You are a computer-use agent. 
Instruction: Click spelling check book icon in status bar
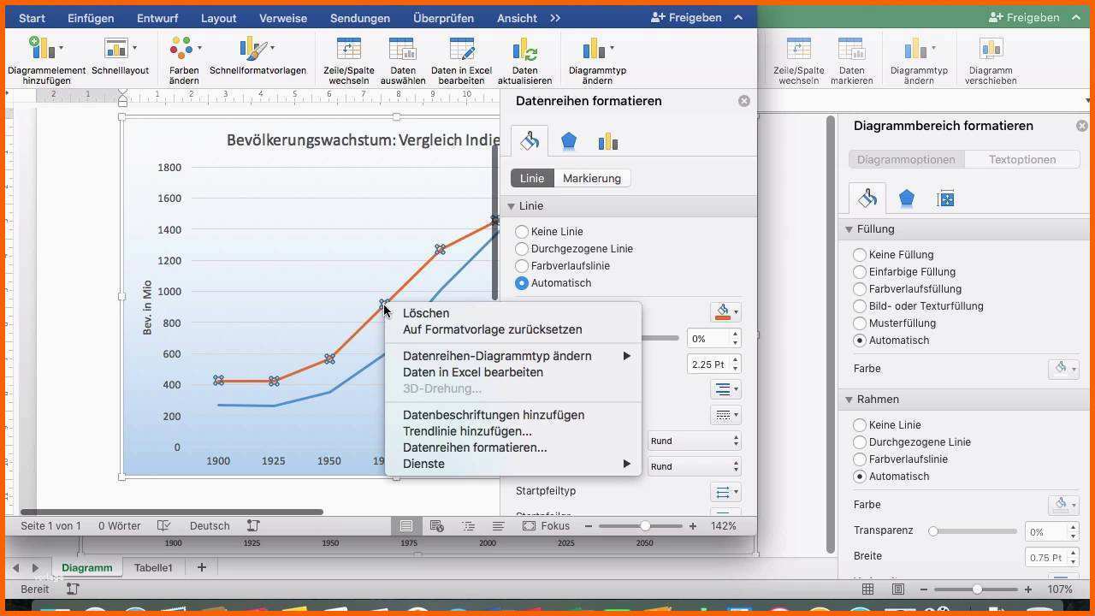point(164,526)
